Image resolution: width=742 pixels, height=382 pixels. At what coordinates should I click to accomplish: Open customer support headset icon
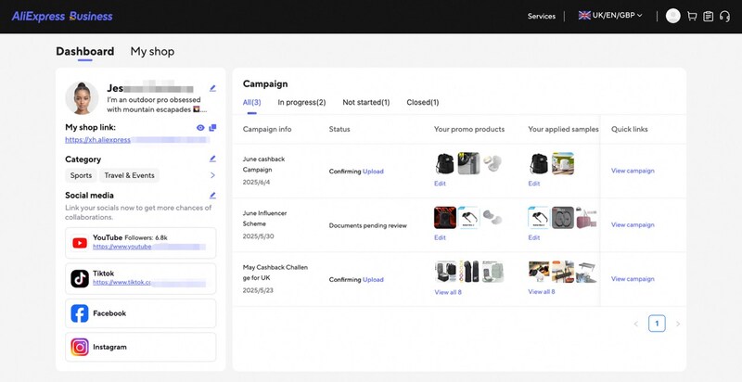click(x=724, y=16)
